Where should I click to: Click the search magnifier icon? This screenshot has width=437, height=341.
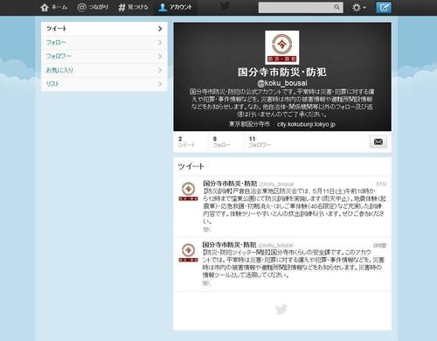coord(336,7)
